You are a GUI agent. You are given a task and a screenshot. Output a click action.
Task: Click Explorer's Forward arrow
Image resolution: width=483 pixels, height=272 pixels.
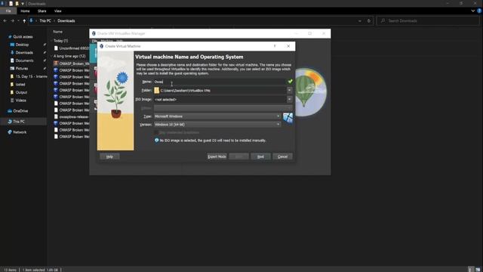pos(12,21)
